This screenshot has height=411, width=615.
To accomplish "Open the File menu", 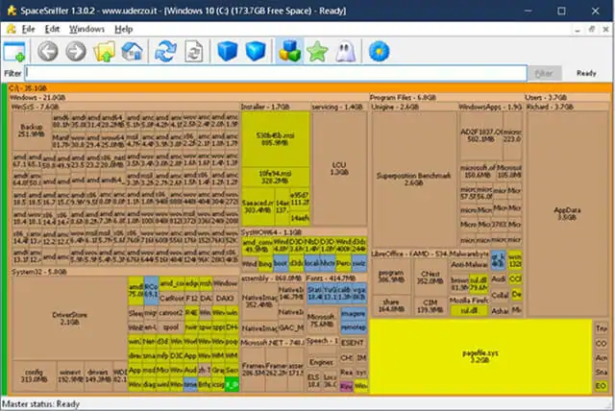I will (x=28, y=29).
